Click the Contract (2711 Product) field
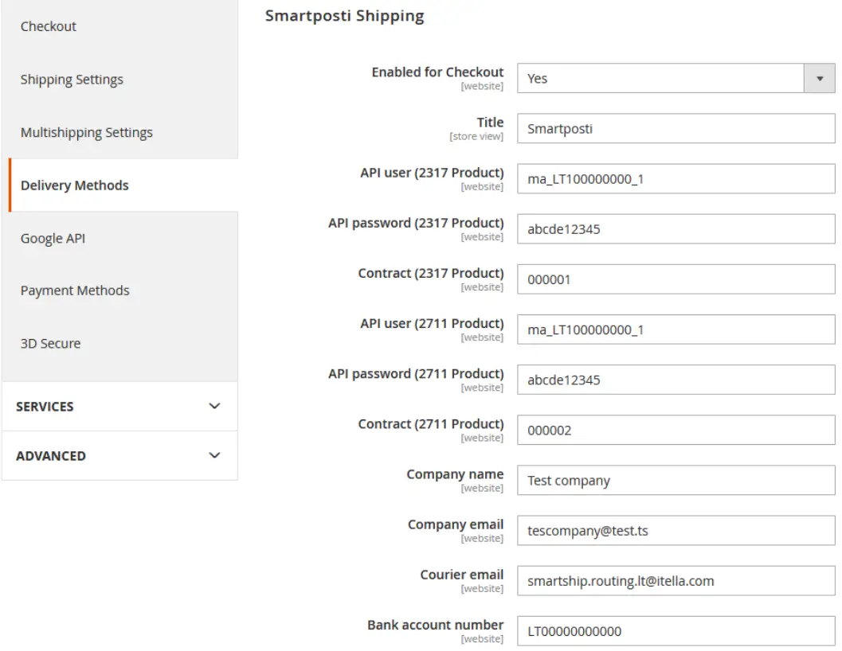The width and height of the screenshot is (842, 651). click(x=676, y=430)
